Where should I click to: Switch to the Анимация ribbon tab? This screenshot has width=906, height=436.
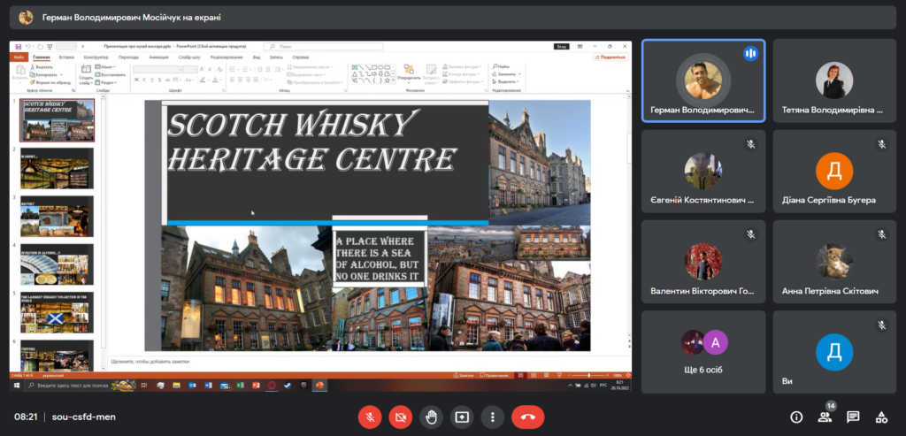pos(158,57)
